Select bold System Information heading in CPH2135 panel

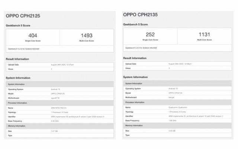pyautogui.click(x=135, y=77)
